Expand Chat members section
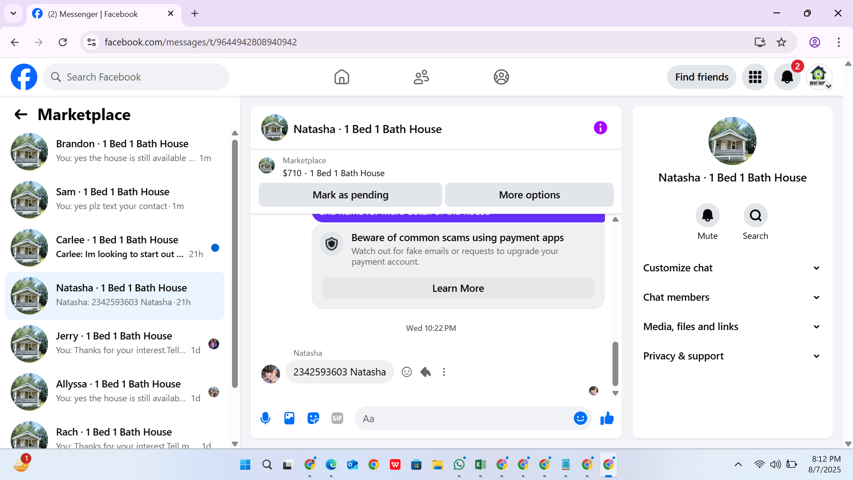 coord(732,297)
